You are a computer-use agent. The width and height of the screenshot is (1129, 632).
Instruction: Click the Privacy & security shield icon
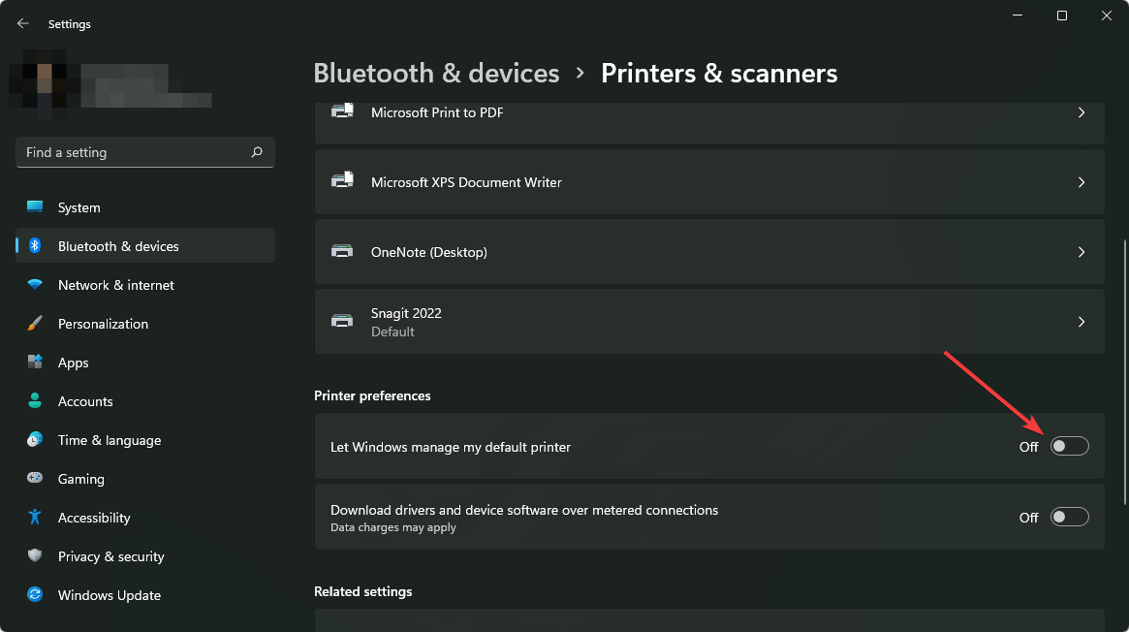tap(35, 555)
